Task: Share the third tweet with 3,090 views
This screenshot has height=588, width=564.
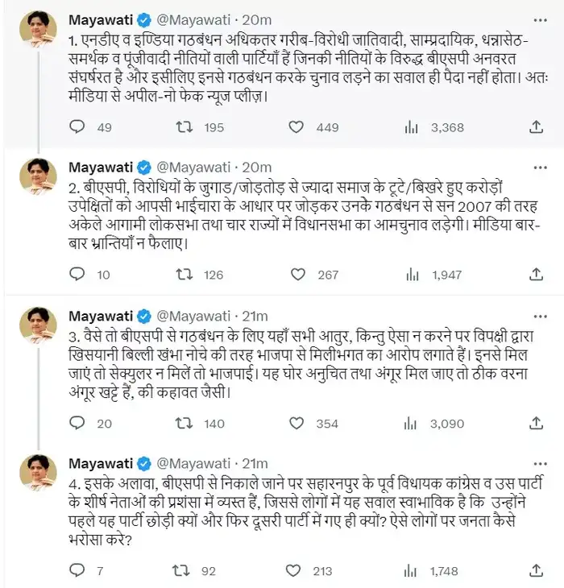Action: coord(537,423)
